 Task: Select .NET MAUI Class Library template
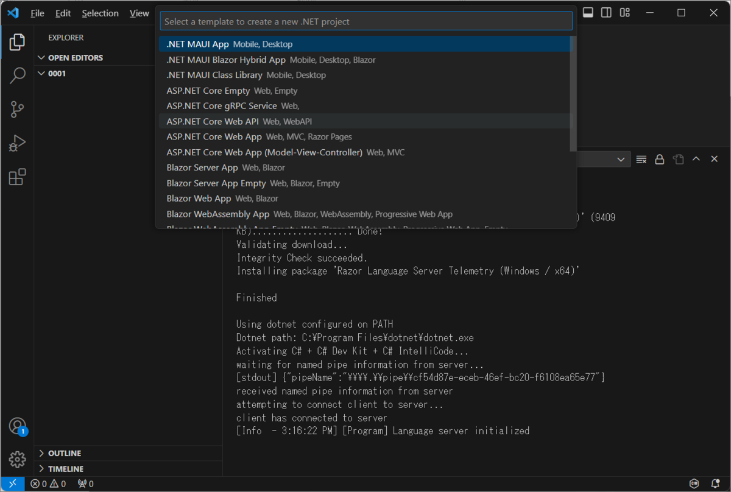(x=364, y=75)
